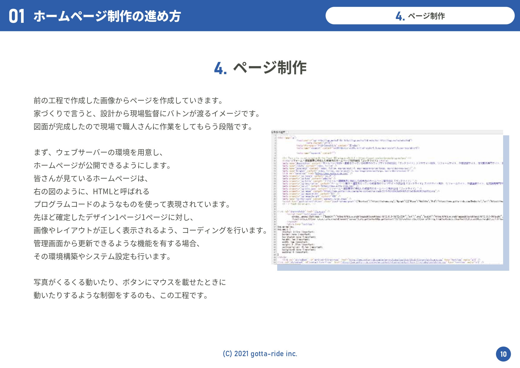The width and height of the screenshot is (520, 368).
Task: Click the line number gutter of code view
Action: (275, 197)
